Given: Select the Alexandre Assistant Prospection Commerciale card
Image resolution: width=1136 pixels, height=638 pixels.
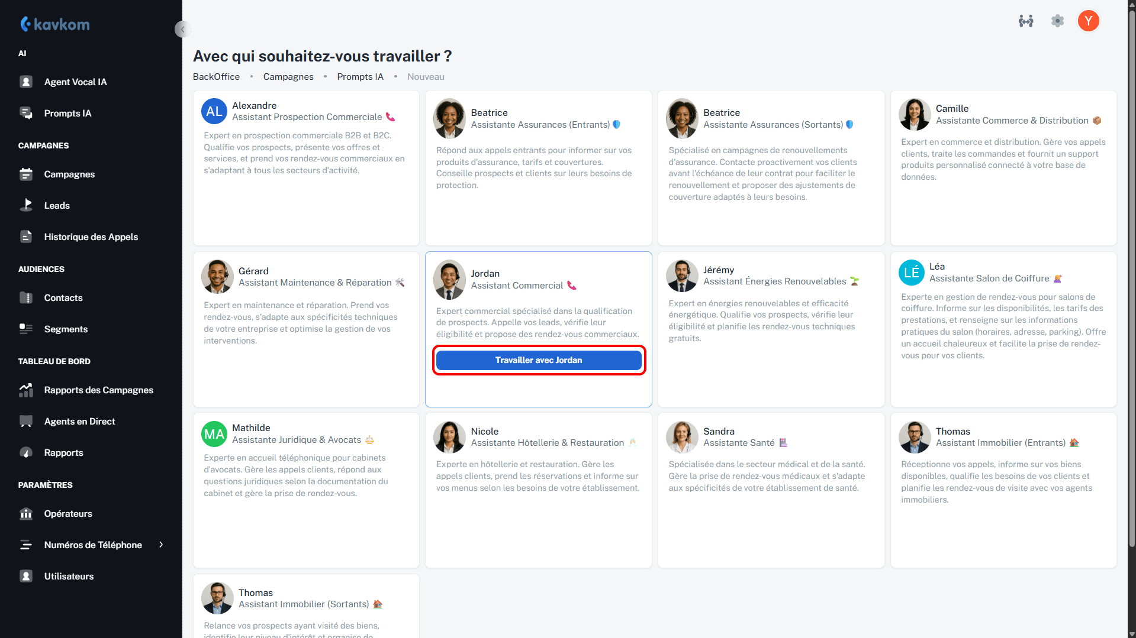Looking at the screenshot, I should pos(306,168).
